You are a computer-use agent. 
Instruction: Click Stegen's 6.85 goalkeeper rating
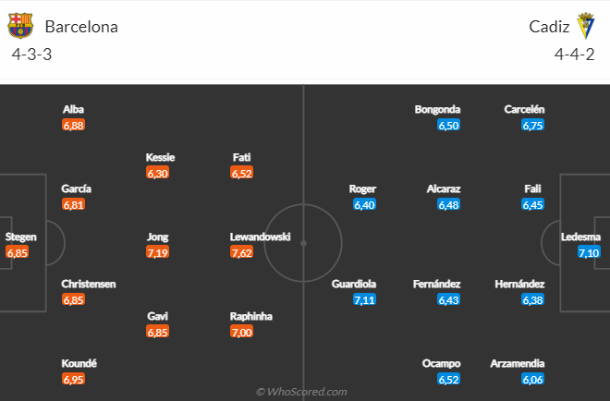click(18, 252)
